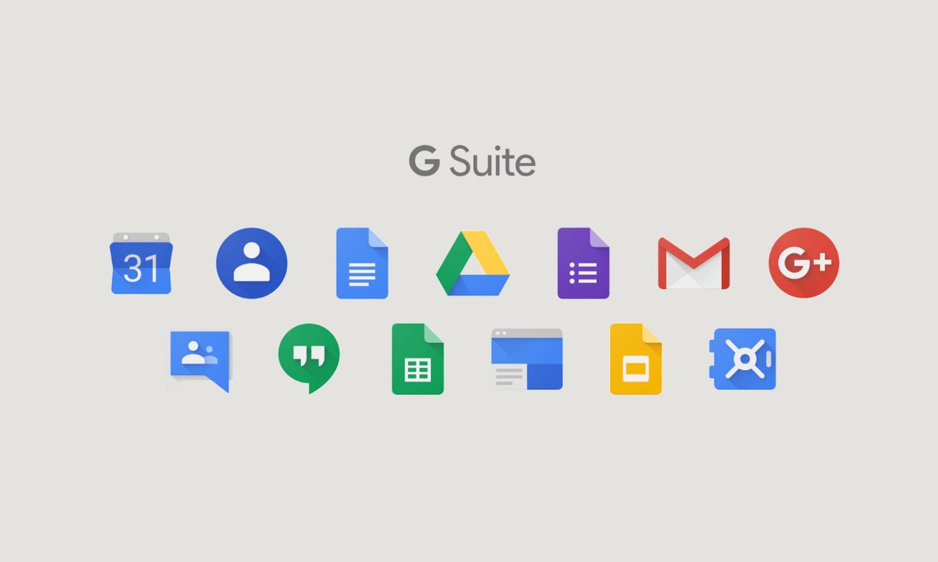938x562 pixels.
Task: Click the yellow Google Slides icon
Action: click(635, 359)
